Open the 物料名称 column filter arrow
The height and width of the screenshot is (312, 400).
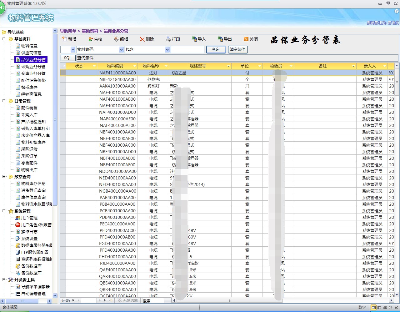click(166, 66)
